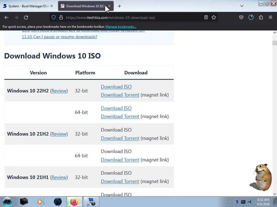Click the Version column header
Viewport: 277px width, 207px height.
(x=38, y=73)
